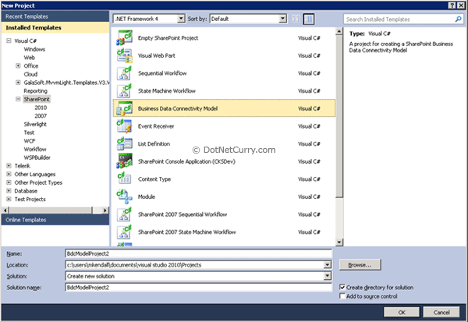The image size is (468, 322).
Task: Open the Location path dropdown
Action: pyautogui.click(x=327, y=265)
